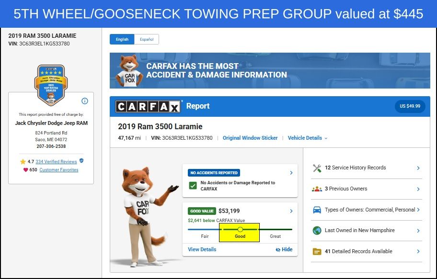Open the Original Window Sticker link
The height and width of the screenshot is (279, 437).
coord(250,138)
